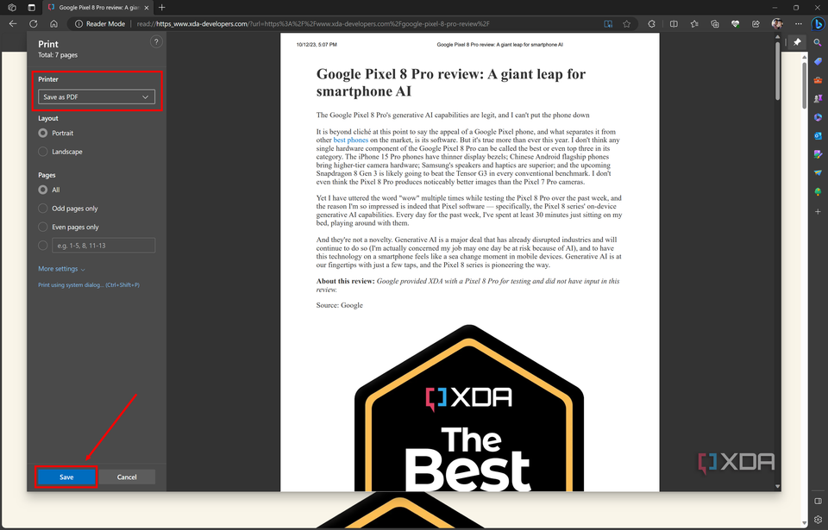Open the sidebar tree icon
The image size is (828, 530).
point(818,191)
